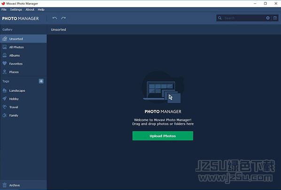This screenshot has height=190, width=281.
Task: Open the About menu
Action: pyautogui.click(x=30, y=10)
